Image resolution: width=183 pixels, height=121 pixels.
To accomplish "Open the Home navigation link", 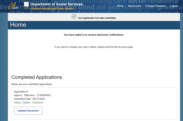I will pyautogui.click(x=120, y=6).
